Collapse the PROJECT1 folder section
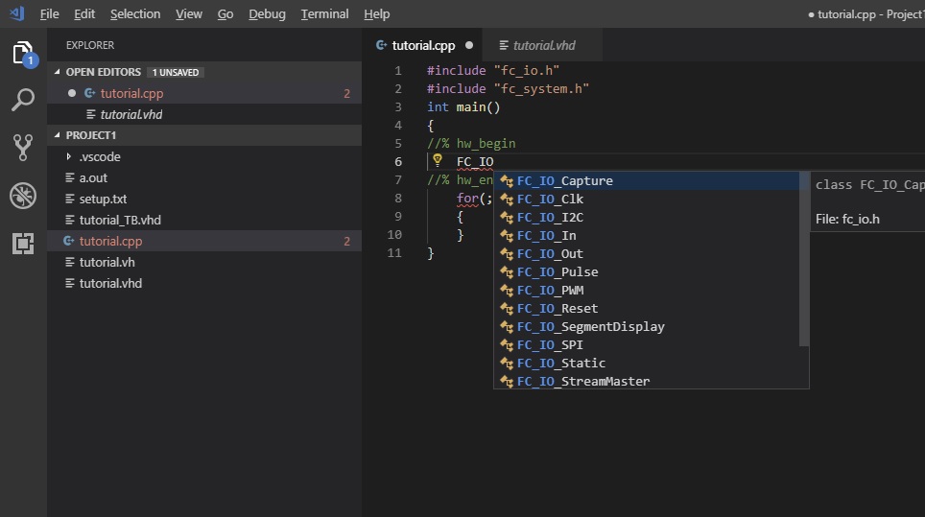 coord(90,135)
